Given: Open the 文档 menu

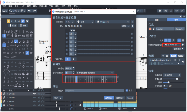Looking at the screenshot, I should 4,6.
